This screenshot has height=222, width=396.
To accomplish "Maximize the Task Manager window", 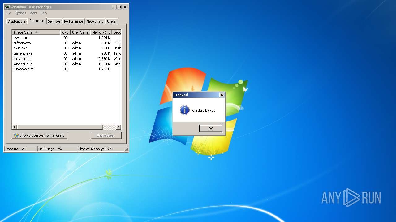I will coord(119,7).
